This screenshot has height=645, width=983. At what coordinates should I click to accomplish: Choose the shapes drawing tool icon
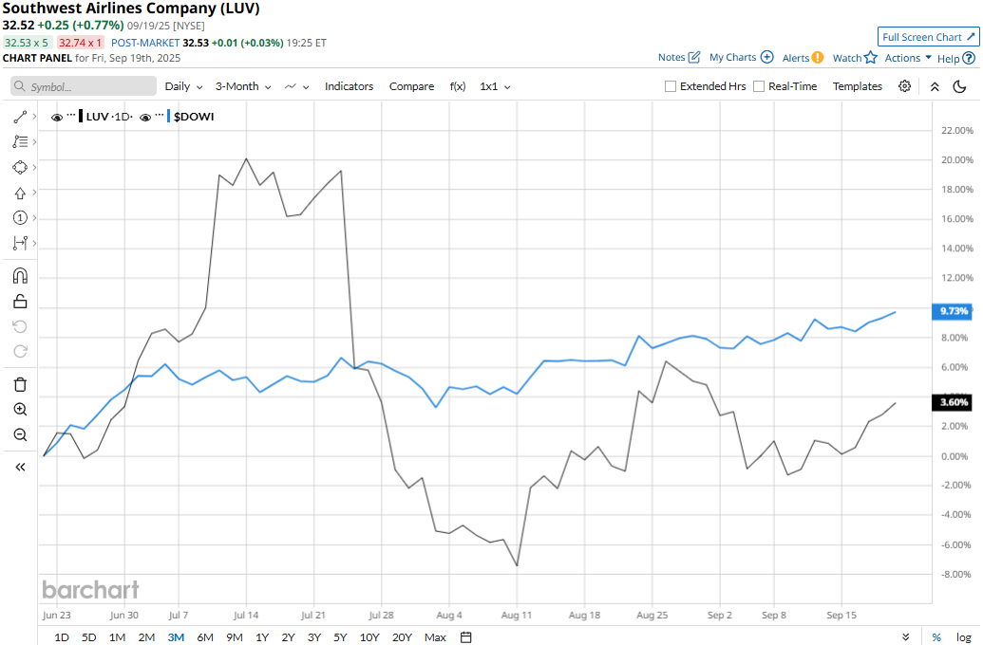(20, 167)
